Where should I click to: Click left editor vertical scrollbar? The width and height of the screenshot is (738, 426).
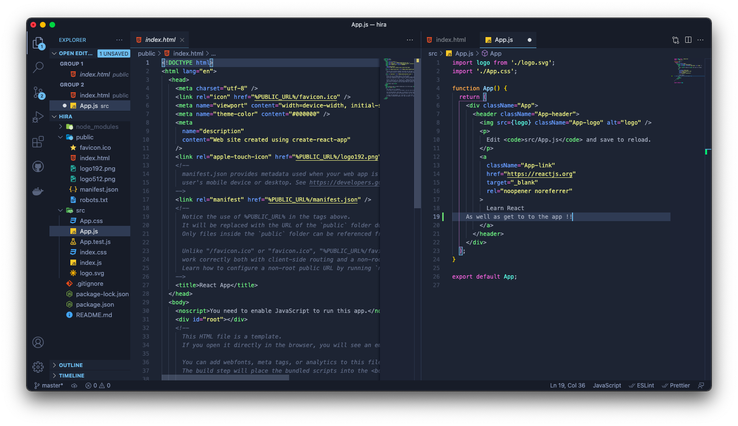418,133
